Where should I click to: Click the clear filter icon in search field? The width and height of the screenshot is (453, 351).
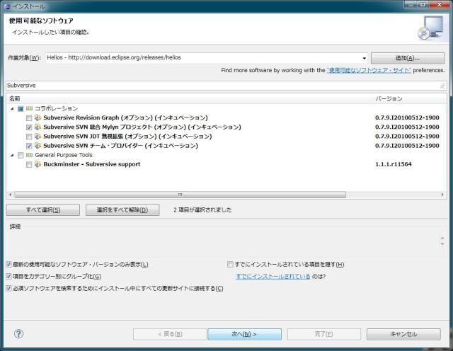[x=442, y=85]
